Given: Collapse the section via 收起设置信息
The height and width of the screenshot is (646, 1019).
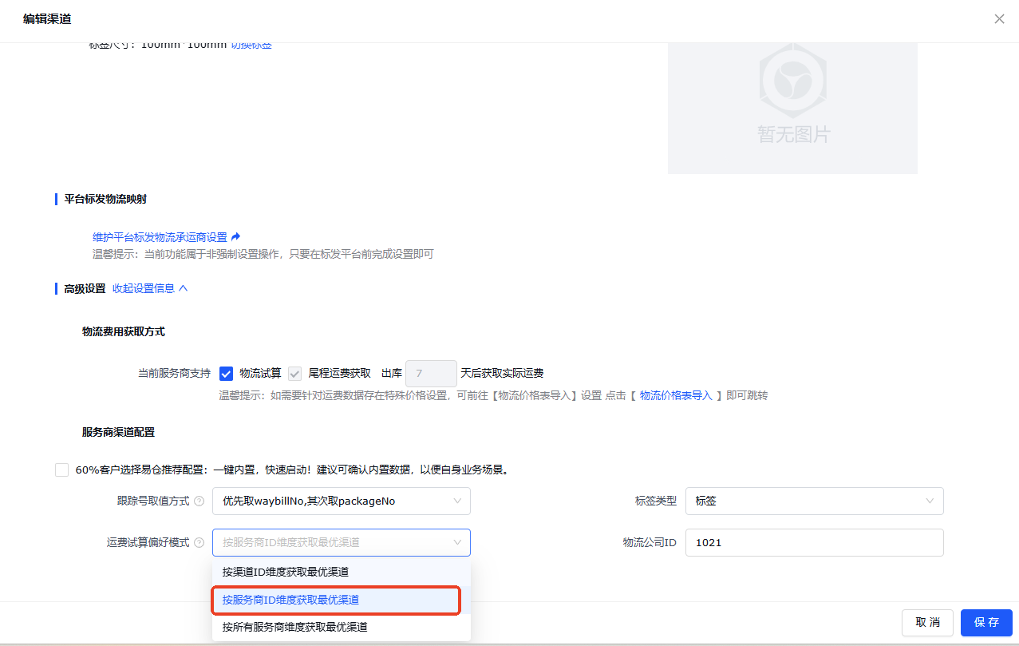Looking at the screenshot, I should click(x=150, y=288).
